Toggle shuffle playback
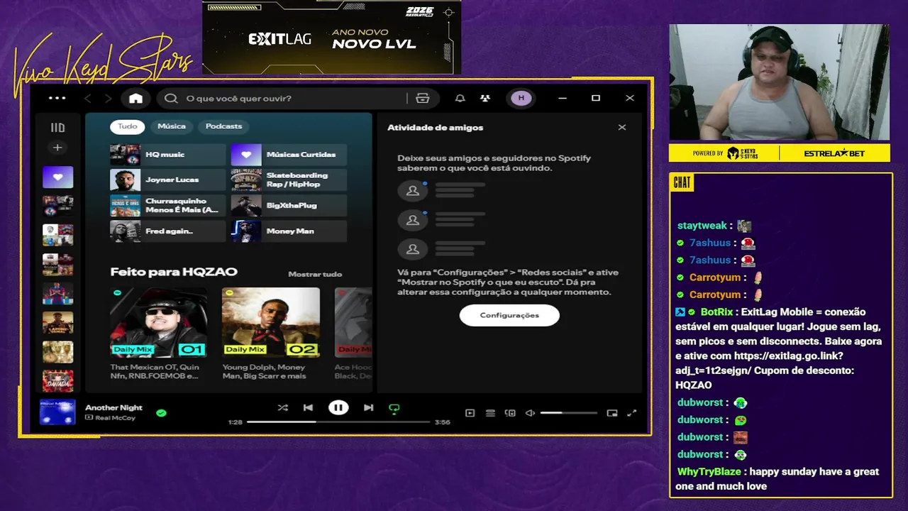The height and width of the screenshot is (511, 908). coord(283,407)
